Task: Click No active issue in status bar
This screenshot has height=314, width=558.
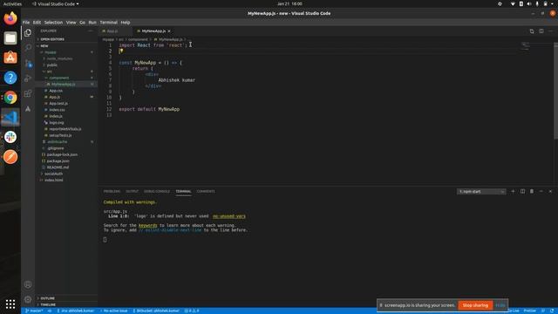Action: tap(114, 311)
